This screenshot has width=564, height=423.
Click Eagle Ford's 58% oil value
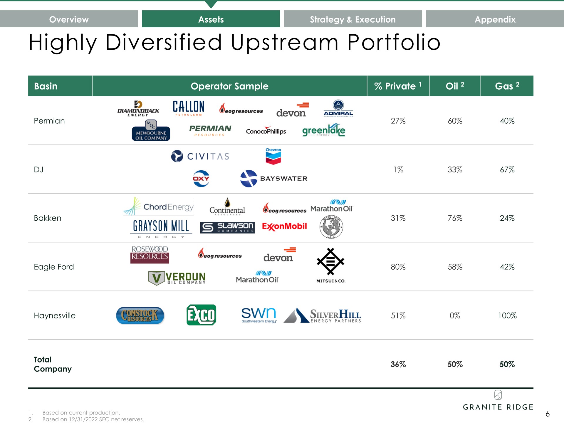tap(455, 267)
